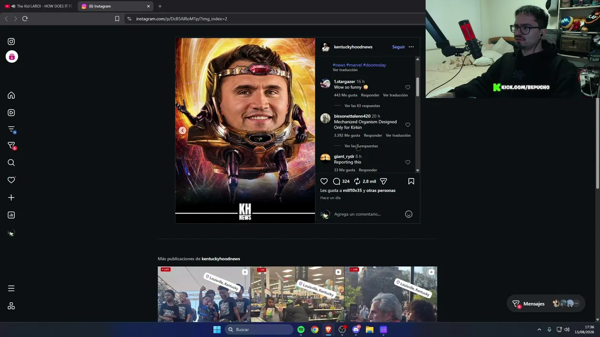This screenshot has width=600, height=337.
Task: Open volume control in system tray
Action: coord(567,330)
